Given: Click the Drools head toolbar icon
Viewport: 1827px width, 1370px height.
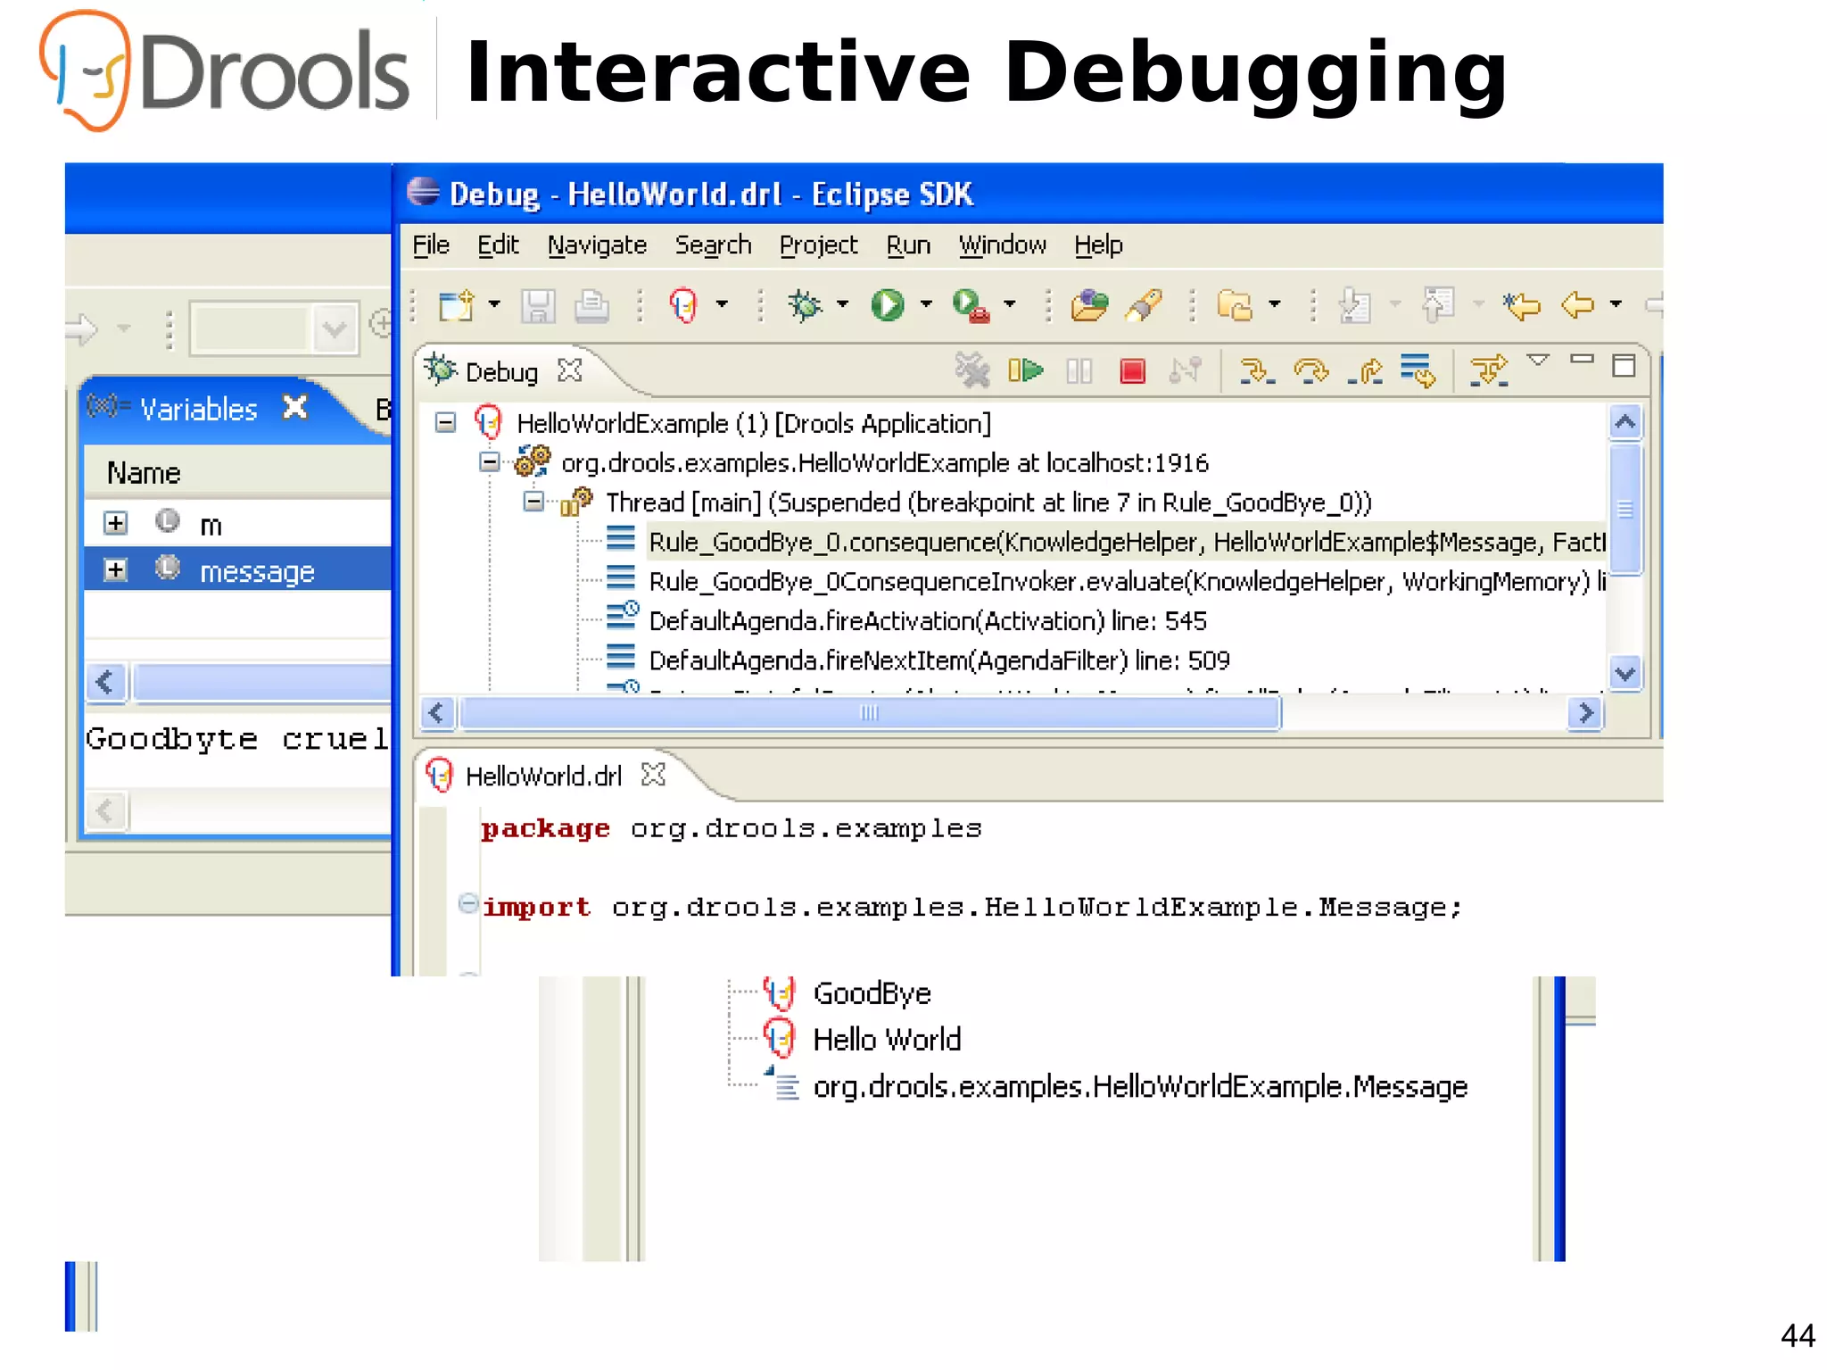Looking at the screenshot, I should tap(683, 305).
